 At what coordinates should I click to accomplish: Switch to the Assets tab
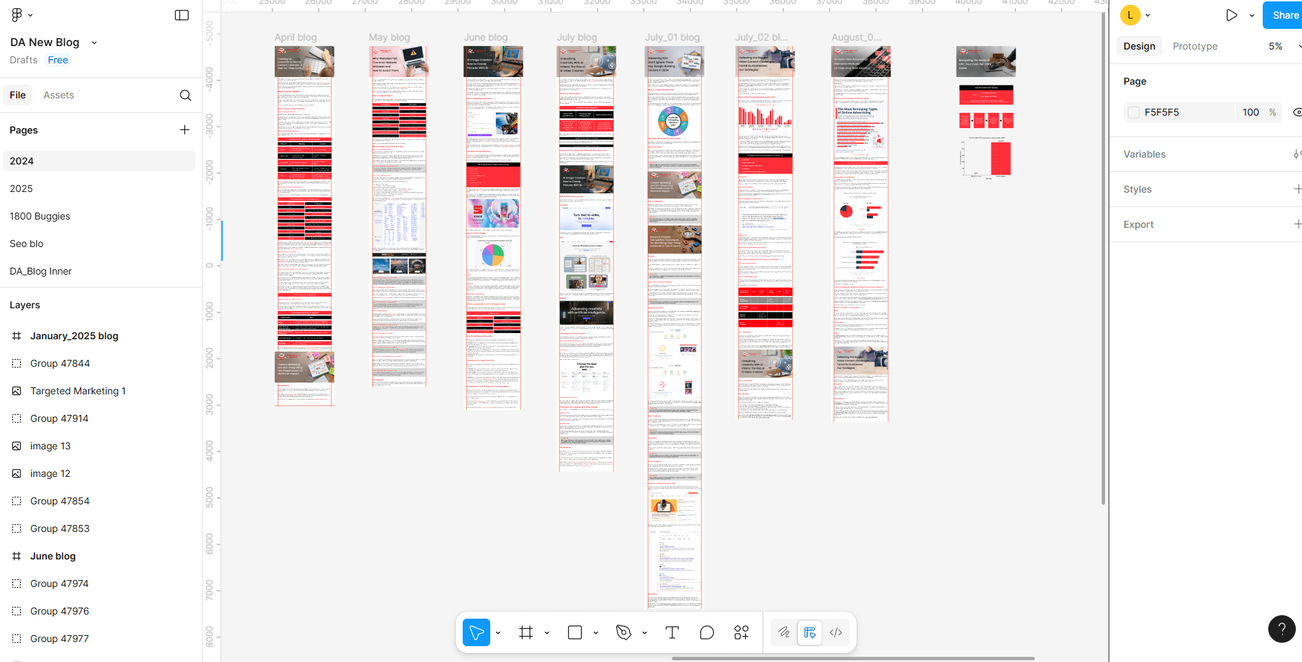pos(59,95)
